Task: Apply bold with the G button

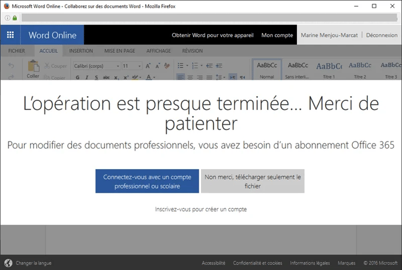Action: [x=77, y=77]
